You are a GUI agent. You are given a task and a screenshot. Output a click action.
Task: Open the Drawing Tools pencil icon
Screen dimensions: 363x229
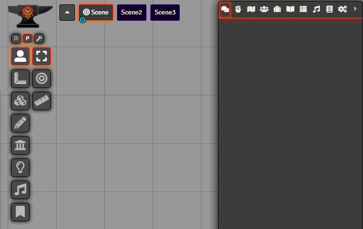(20, 123)
